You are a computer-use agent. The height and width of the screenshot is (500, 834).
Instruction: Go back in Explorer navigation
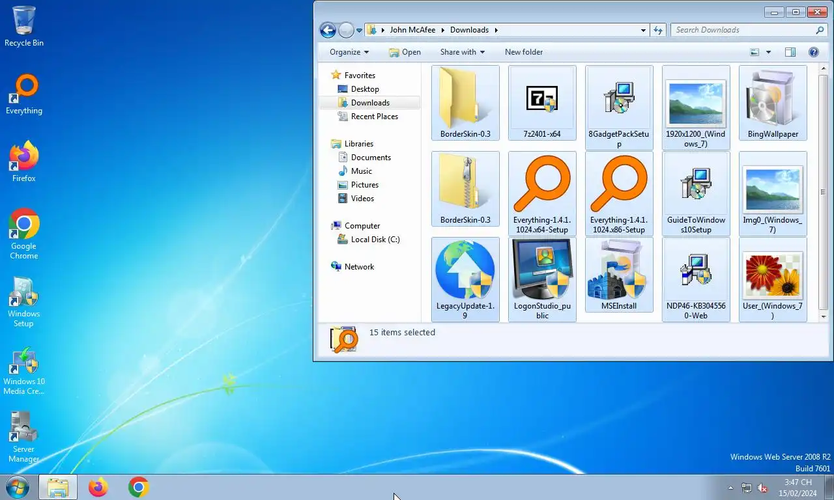tap(328, 30)
